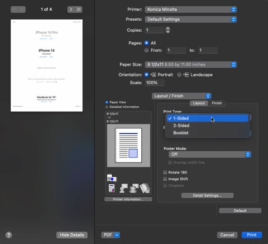Switch to the Finish tab

217,103
